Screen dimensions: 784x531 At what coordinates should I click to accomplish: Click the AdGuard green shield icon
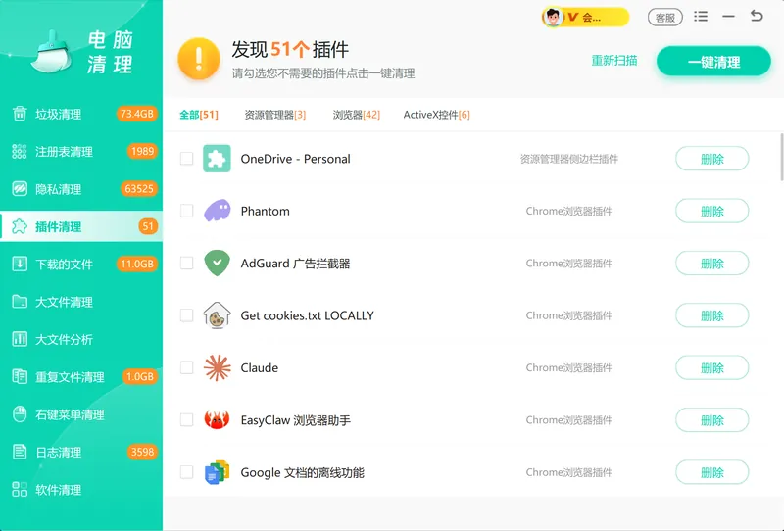click(217, 263)
